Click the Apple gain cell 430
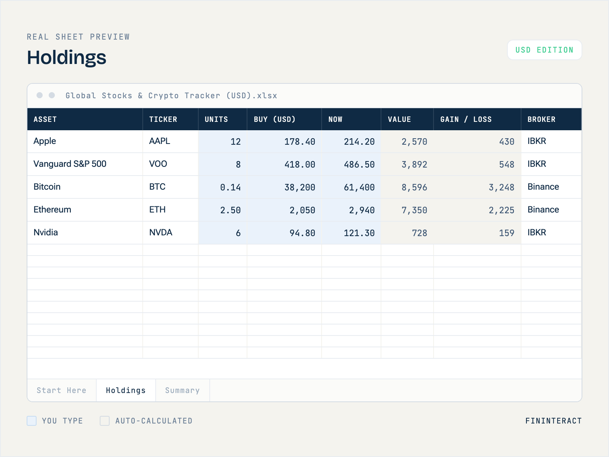Viewport: 609px width, 457px height. click(x=477, y=141)
